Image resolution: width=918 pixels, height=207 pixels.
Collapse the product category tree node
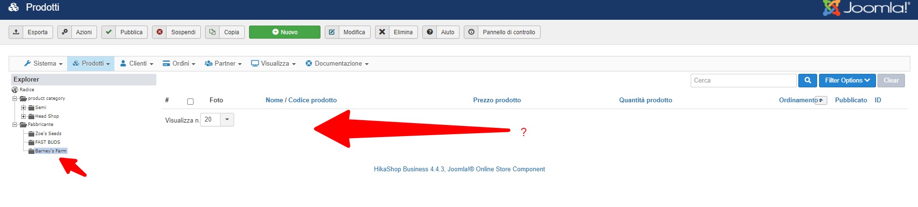(x=14, y=98)
